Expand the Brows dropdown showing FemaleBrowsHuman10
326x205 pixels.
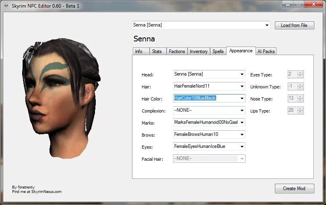209,134
